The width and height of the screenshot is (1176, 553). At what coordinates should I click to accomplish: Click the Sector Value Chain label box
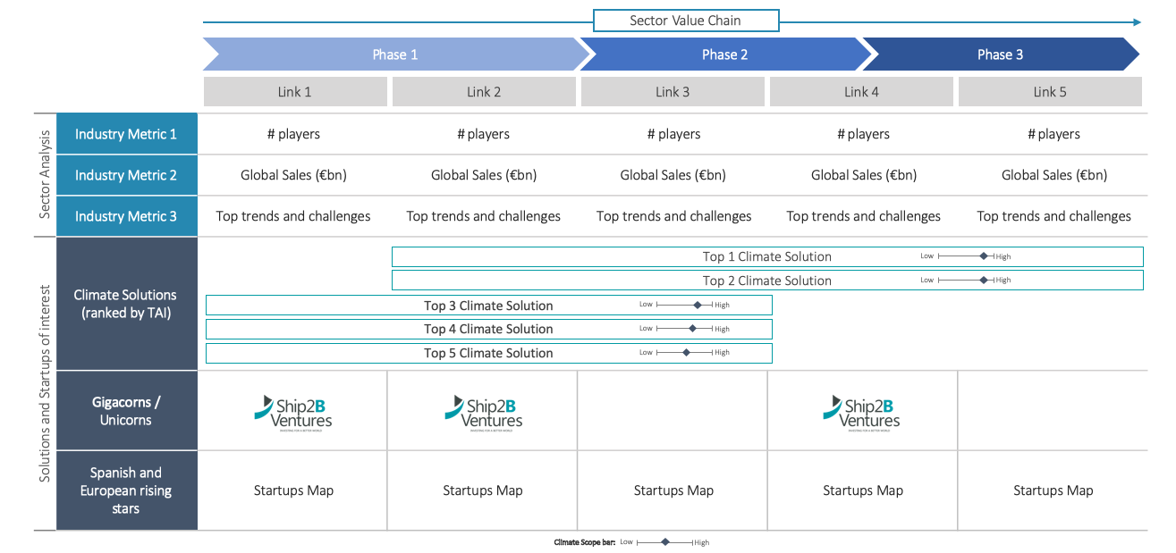[x=686, y=21]
